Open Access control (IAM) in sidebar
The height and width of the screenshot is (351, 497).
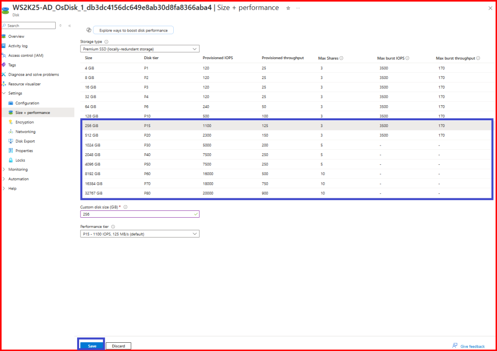point(25,55)
